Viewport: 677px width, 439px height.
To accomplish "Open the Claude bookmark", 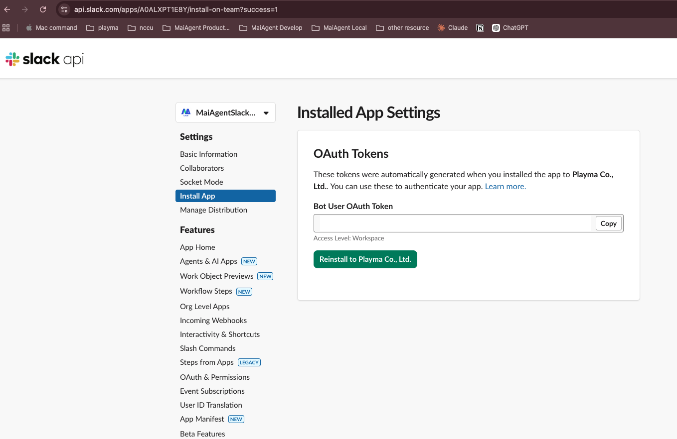I will [452, 28].
